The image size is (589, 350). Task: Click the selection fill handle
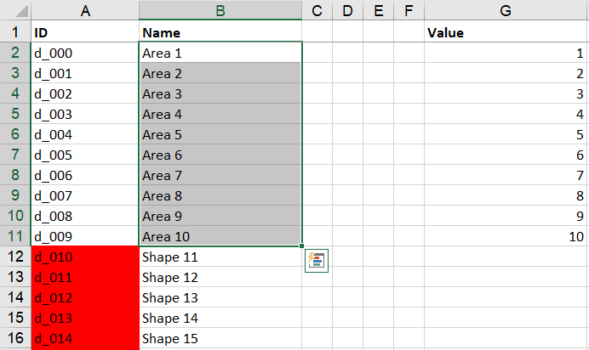[301, 246]
